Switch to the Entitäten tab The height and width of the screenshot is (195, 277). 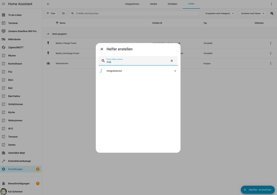pos(172,4)
